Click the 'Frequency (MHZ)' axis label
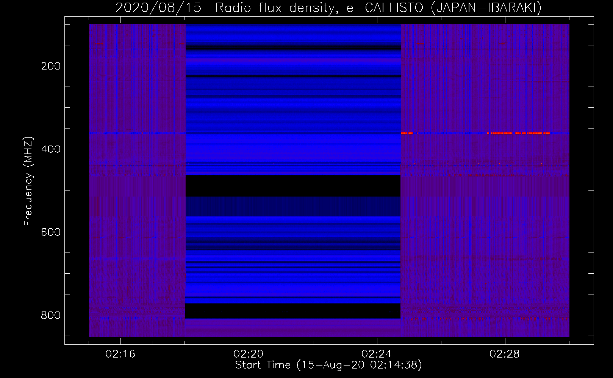The image size is (613, 378). 28,181
